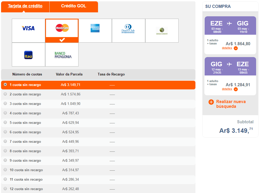259x193 pixels.
Task: Select 12 cuota sin recargo radio button
Action: 5,189
